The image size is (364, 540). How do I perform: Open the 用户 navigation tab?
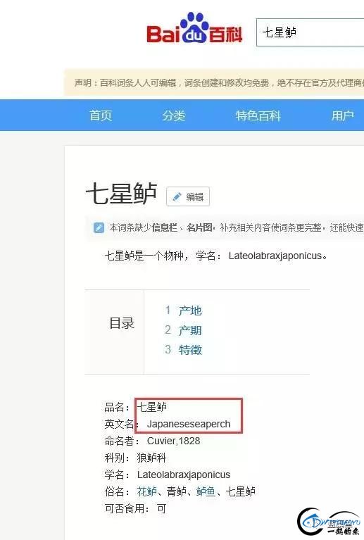click(342, 115)
